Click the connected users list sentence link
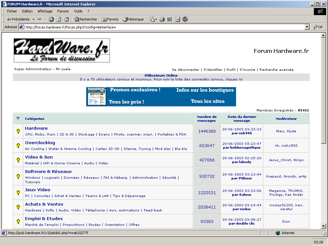The image size is (328, 246). (x=161, y=79)
